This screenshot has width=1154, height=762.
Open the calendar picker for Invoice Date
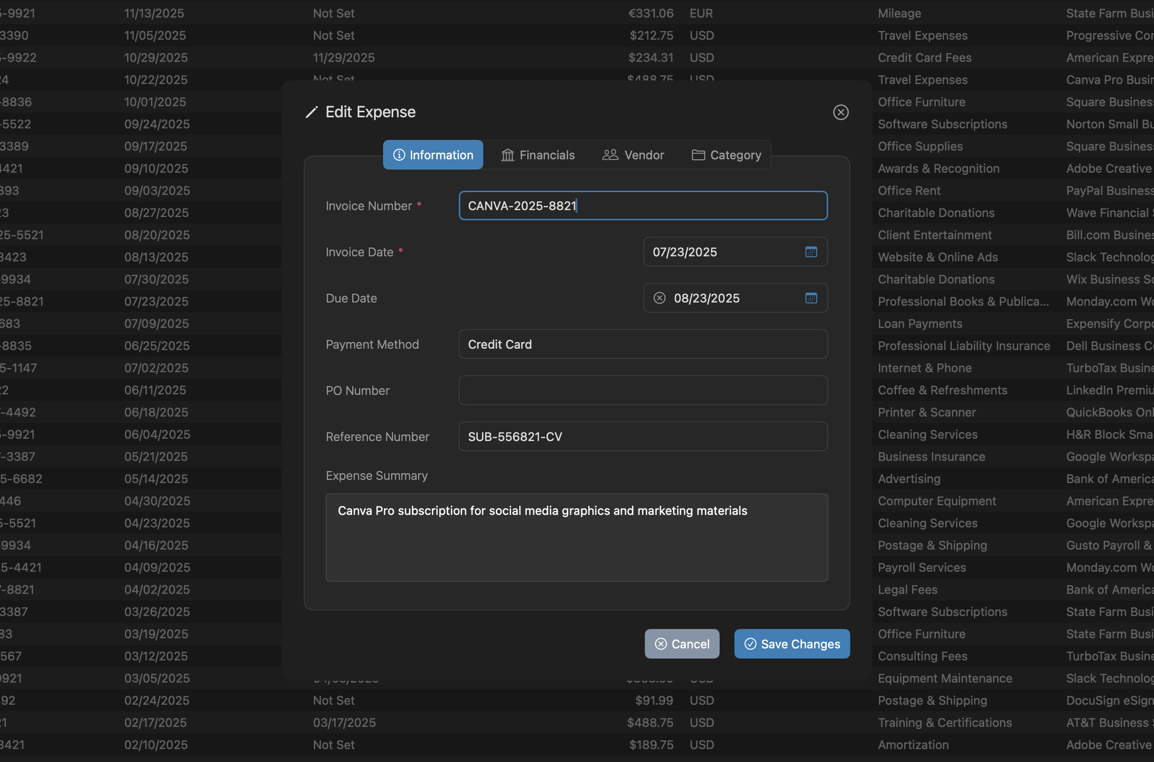point(810,252)
